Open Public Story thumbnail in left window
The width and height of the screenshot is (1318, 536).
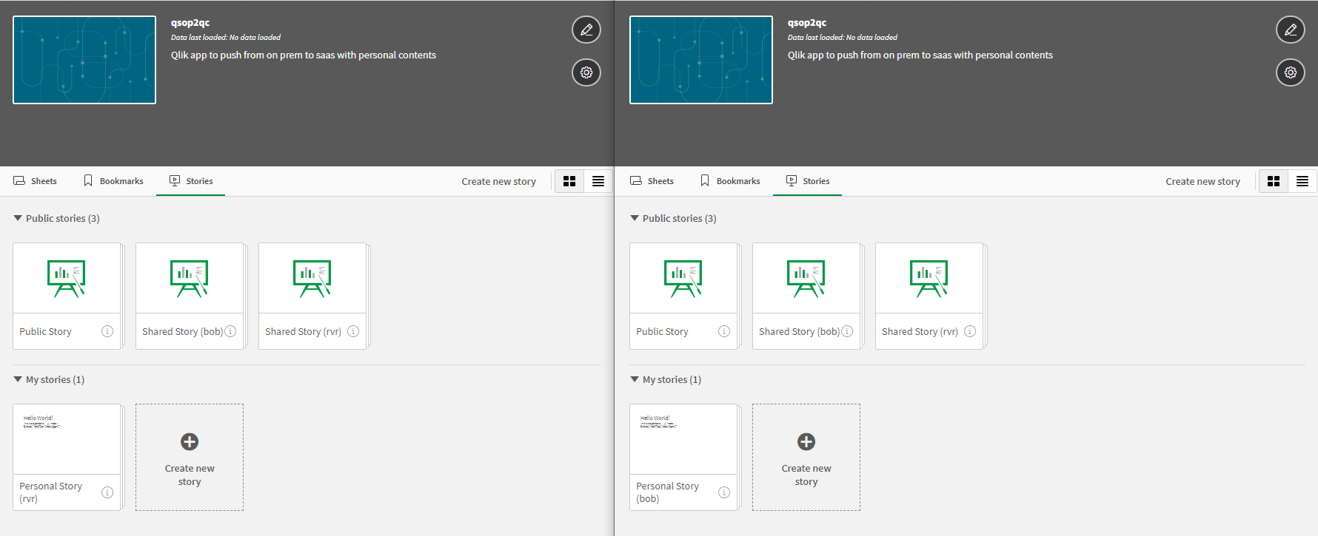coord(67,278)
